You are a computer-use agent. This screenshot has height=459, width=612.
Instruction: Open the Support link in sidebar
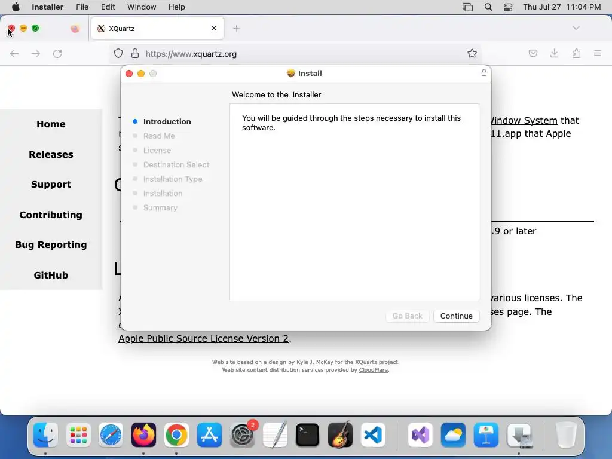[x=51, y=184]
